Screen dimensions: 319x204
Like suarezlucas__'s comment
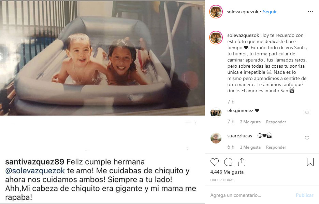click(307, 138)
